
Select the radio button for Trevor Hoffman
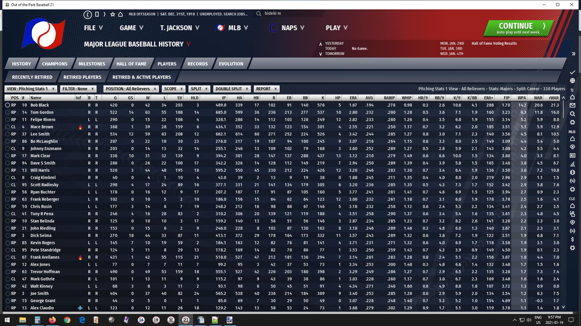(x=8, y=272)
